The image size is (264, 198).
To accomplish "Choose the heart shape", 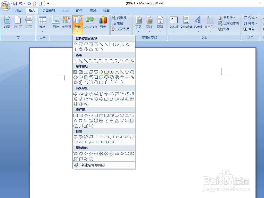I will click(x=127, y=77).
